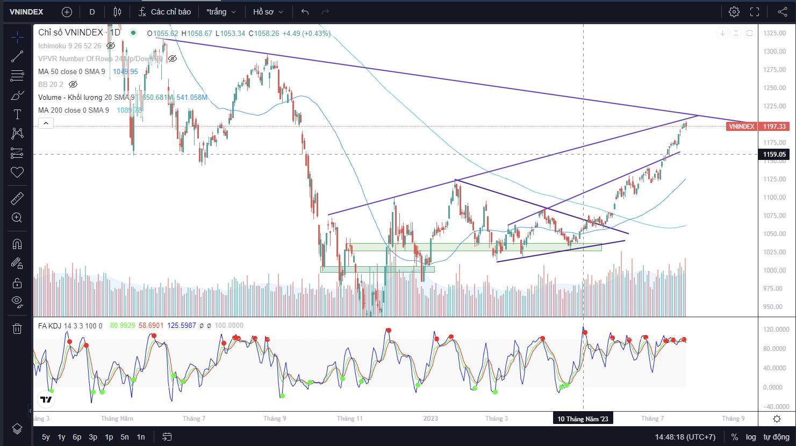The image size is (796, 446).
Task: Click the "10 Tháng Năm '23" date label
Action: tap(583, 419)
